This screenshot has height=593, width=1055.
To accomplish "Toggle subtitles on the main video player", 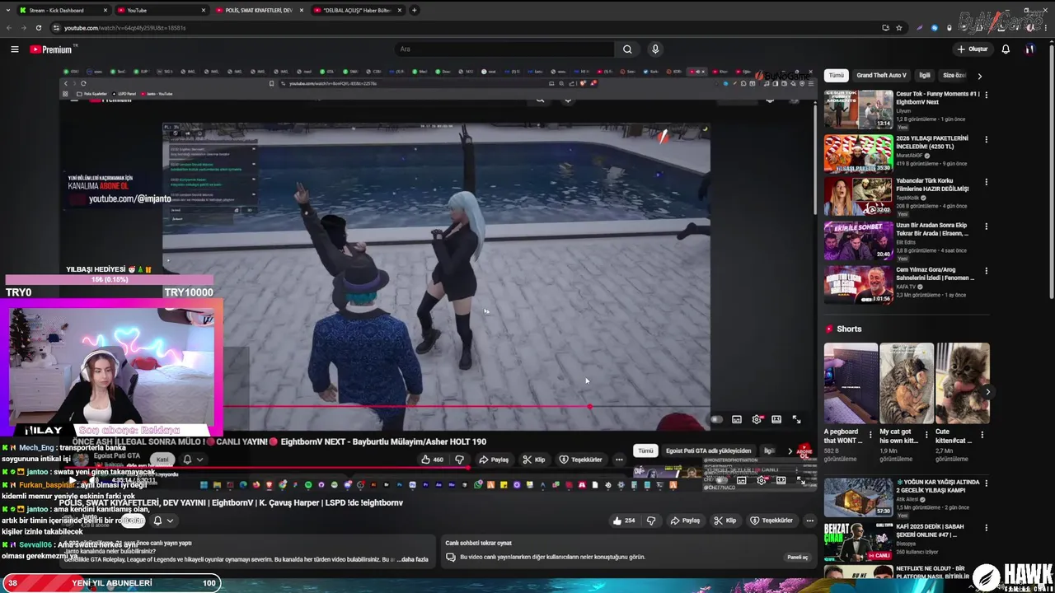I will pyautogui.click(x=737, y=419).
